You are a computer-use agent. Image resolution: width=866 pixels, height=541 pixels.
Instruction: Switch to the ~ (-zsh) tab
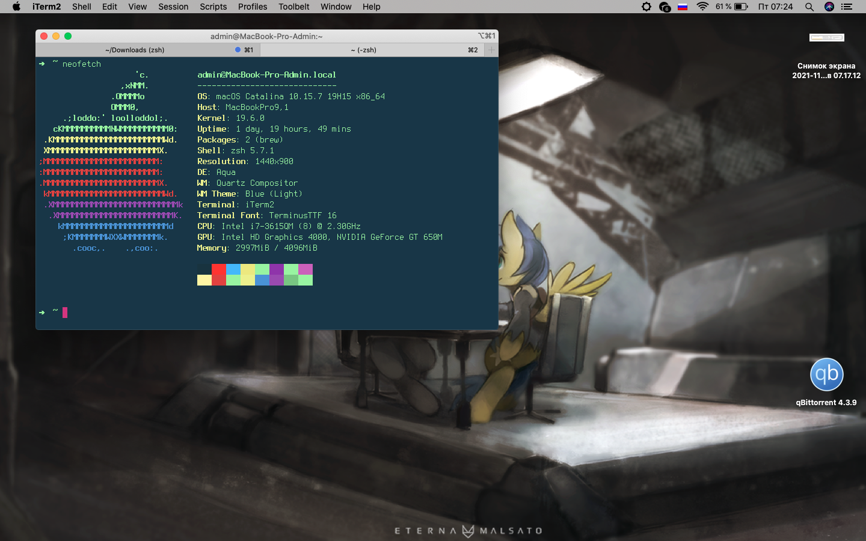pos(371,50)
